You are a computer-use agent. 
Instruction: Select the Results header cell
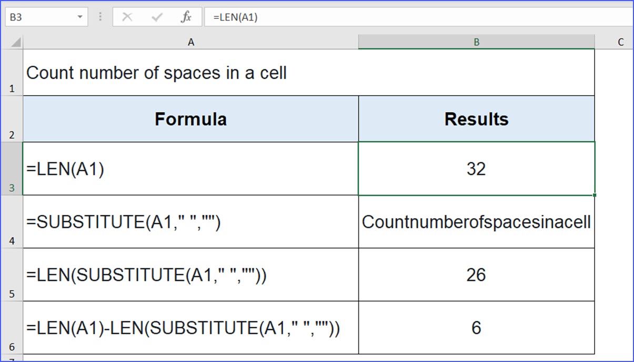(x=476, y=119)
